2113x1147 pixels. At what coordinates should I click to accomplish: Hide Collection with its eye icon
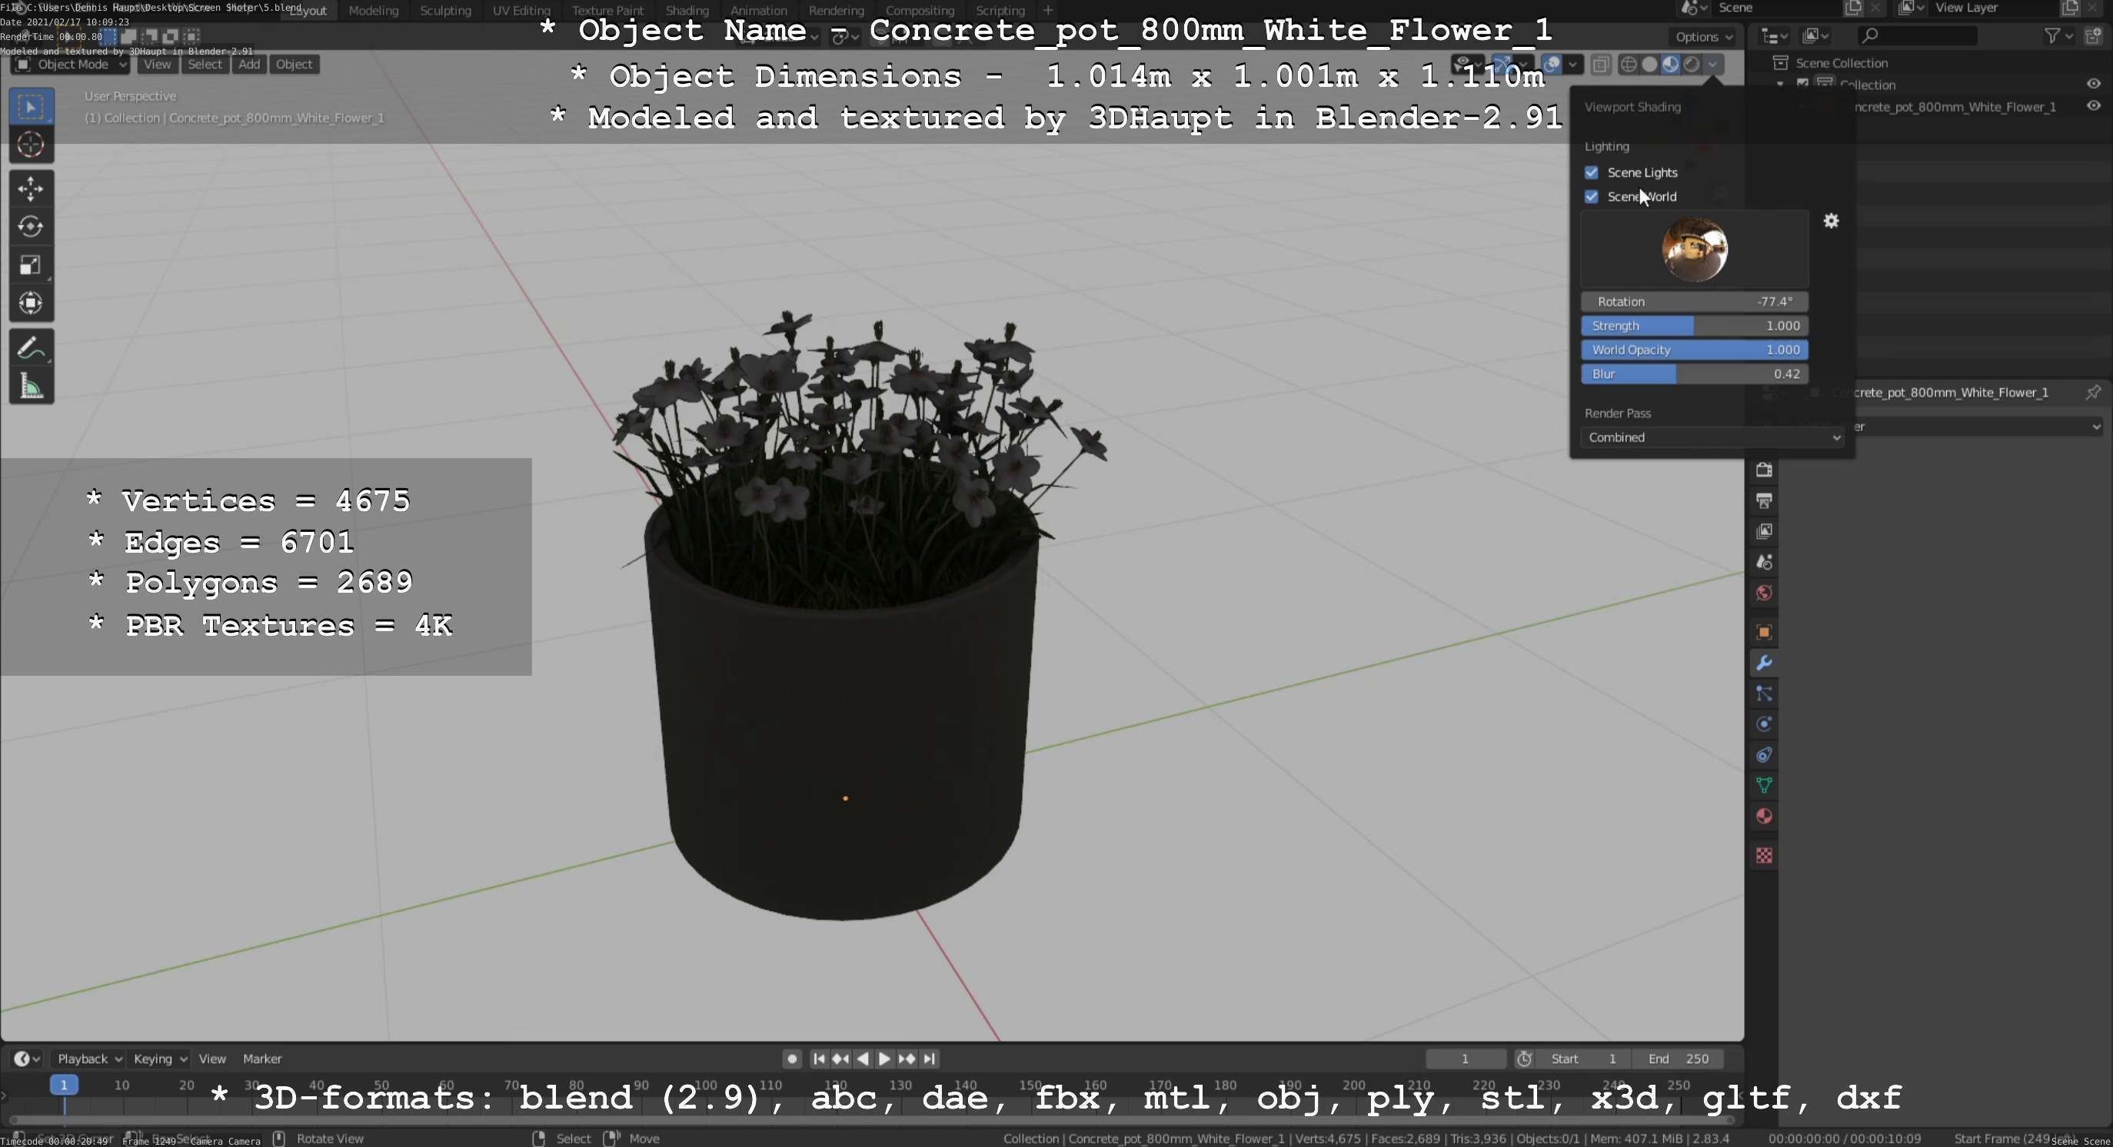pos(2093,84)
